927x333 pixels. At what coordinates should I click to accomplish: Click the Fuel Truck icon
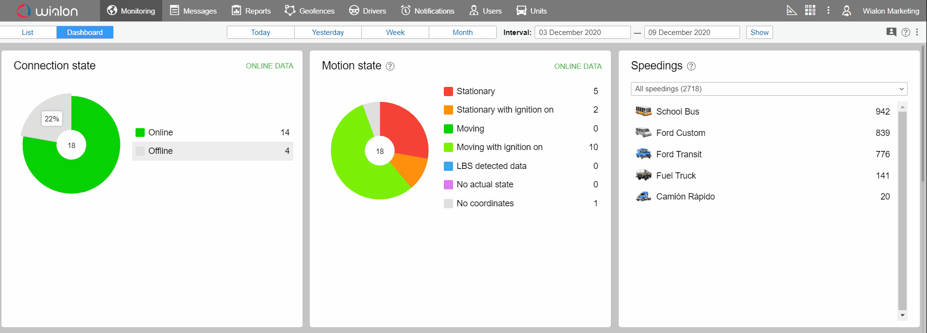coord(643,175)
